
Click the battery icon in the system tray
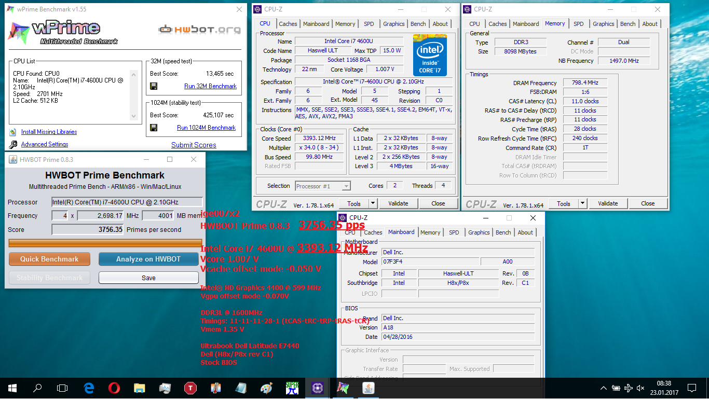616,388
